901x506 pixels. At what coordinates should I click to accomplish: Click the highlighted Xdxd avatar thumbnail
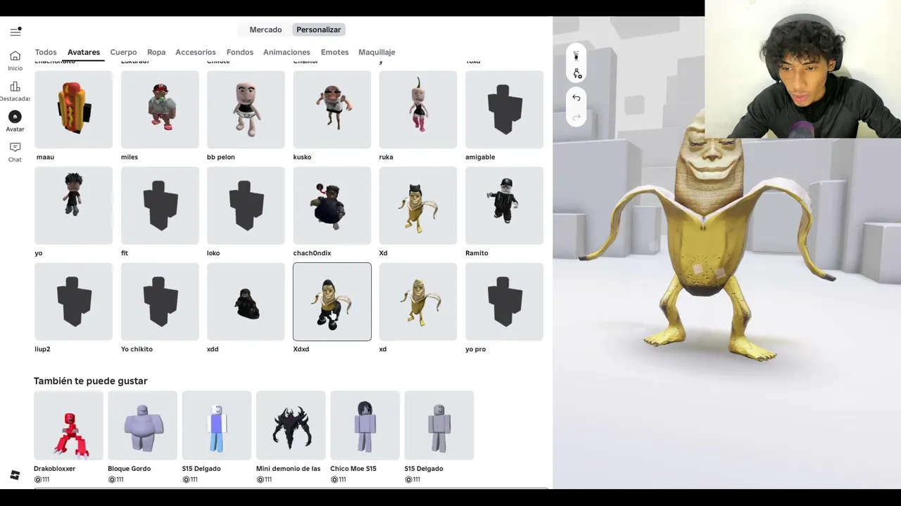tap(332, 302)
